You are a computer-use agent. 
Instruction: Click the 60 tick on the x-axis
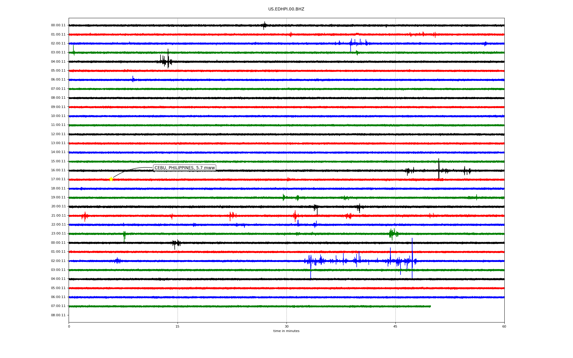504,327
